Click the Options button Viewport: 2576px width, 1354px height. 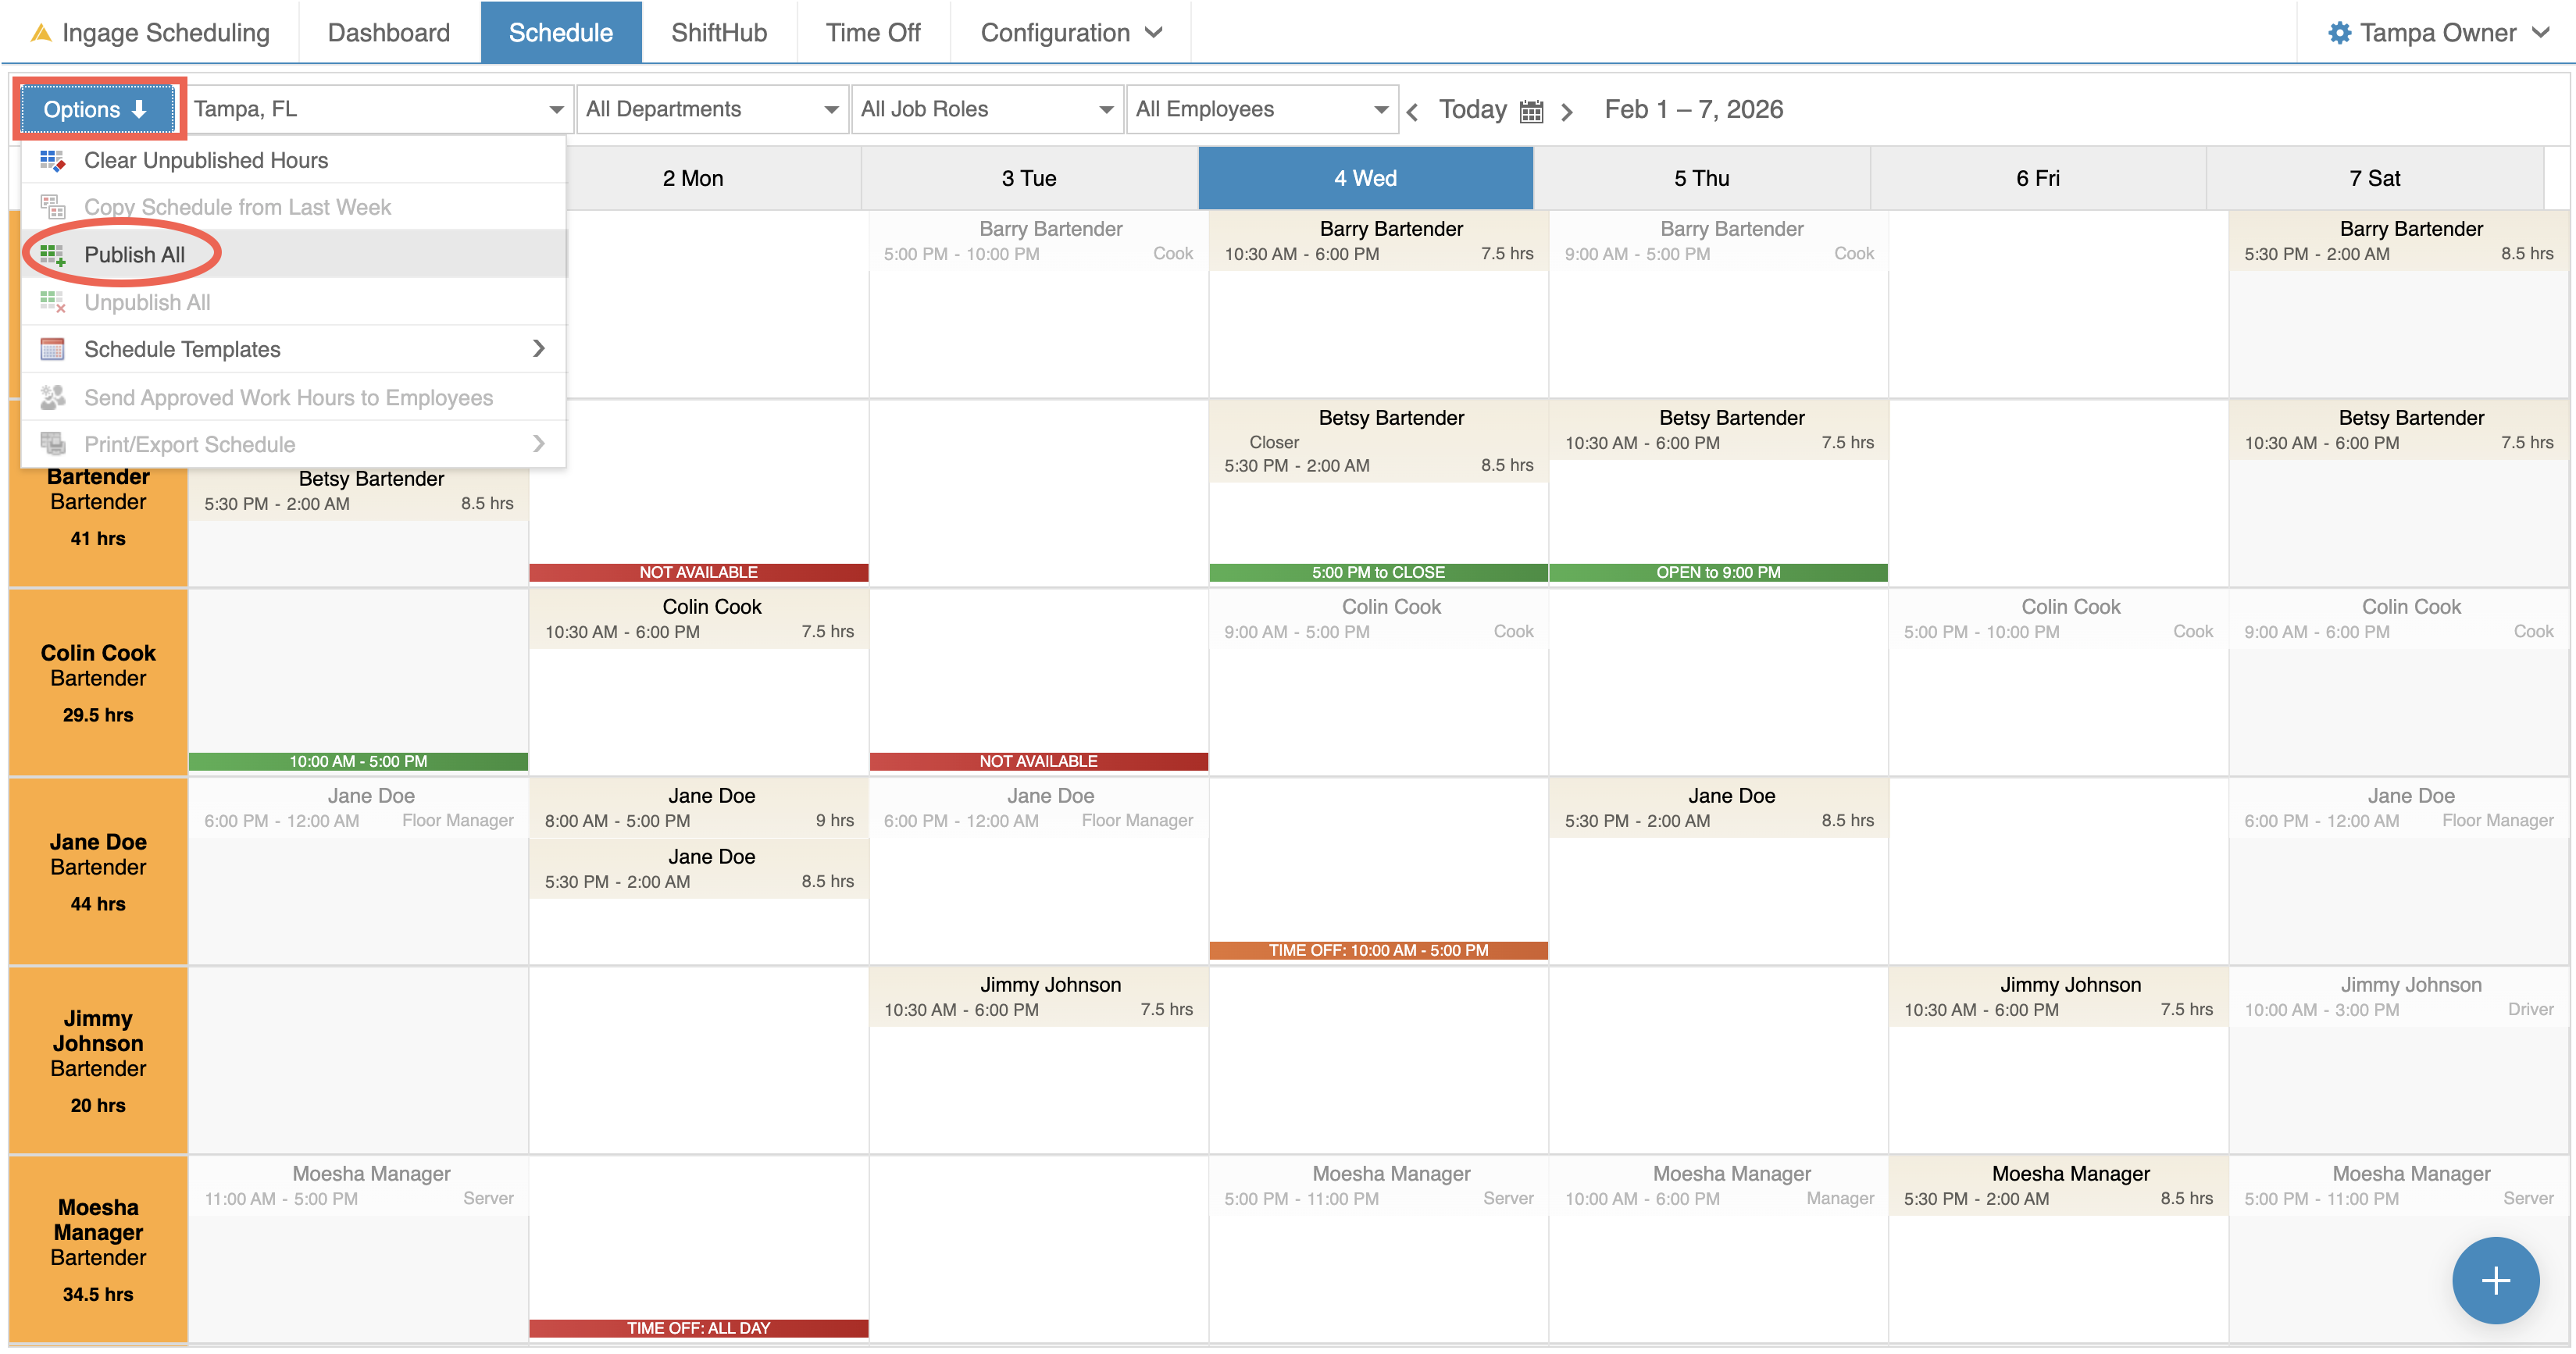[96, 109]
